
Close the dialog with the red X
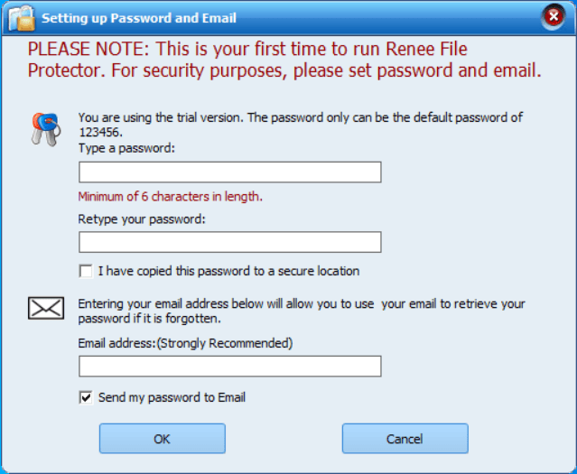[x=554, y=16]
